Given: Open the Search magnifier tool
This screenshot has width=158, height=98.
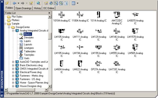Looking at the screenshot, I should [x=38, y=3].
